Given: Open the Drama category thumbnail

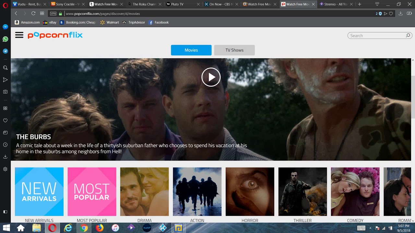Looking at the screenshot, I should [x=145, y=192].
